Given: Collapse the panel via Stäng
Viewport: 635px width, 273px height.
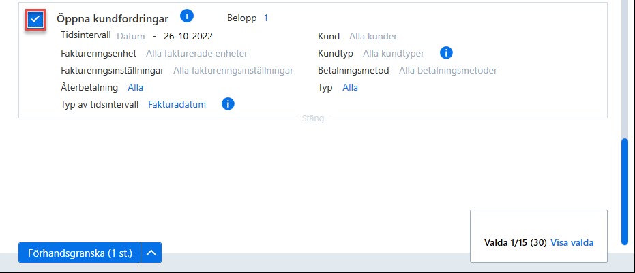Looking at the screenshot, I should pyautogui.click(x=313, y=118).
